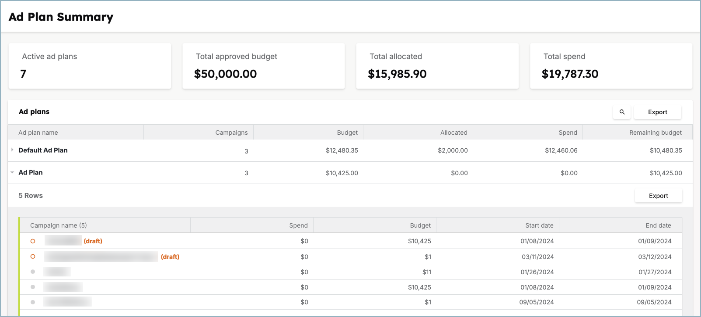
Task: Click the Total spend $19,787.30 value
Action: [x=570, y=74]
